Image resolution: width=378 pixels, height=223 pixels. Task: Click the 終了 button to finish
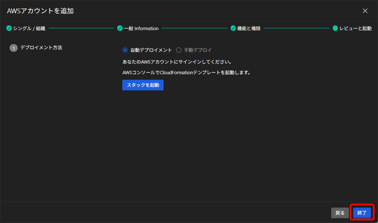click(x=362, y=213)
